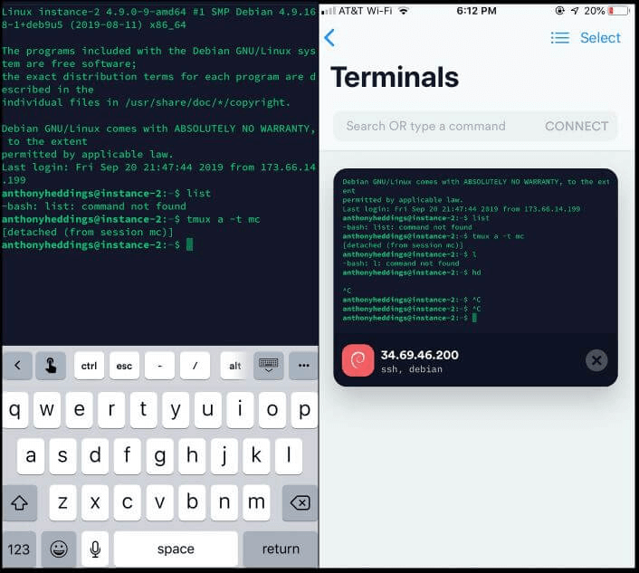Tap the battery indicator in the status bar
Viewport: 639px width, 573px height.
[618, 11]
